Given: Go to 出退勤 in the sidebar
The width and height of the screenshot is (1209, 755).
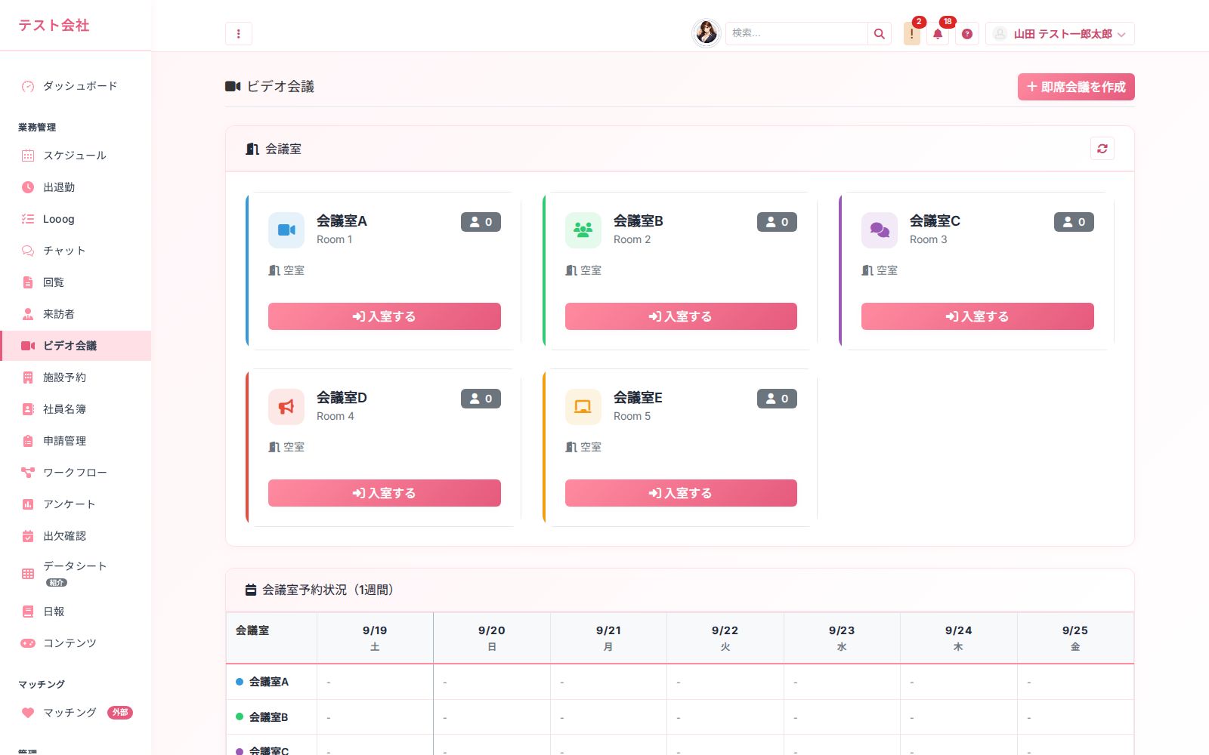Looking at the screenshot, I should [x=76, y=187].
